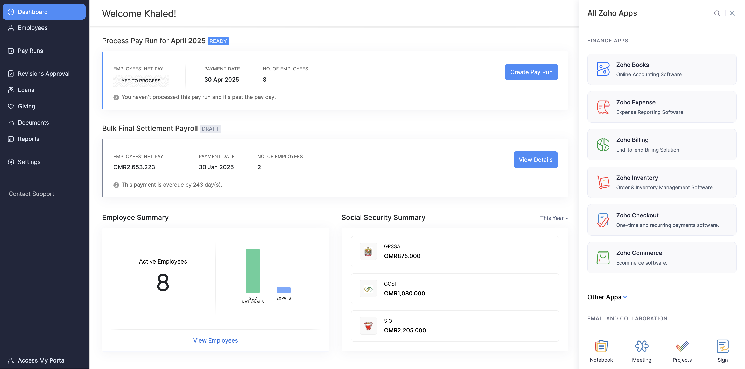Click Create Pay Run button
Screen dimensions: 745x369
point(531,72)
